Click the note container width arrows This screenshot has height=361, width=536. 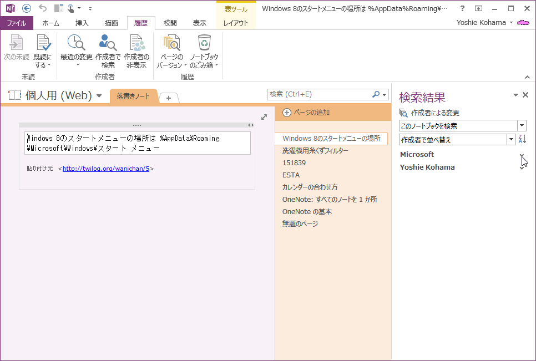tap(251, 125)
